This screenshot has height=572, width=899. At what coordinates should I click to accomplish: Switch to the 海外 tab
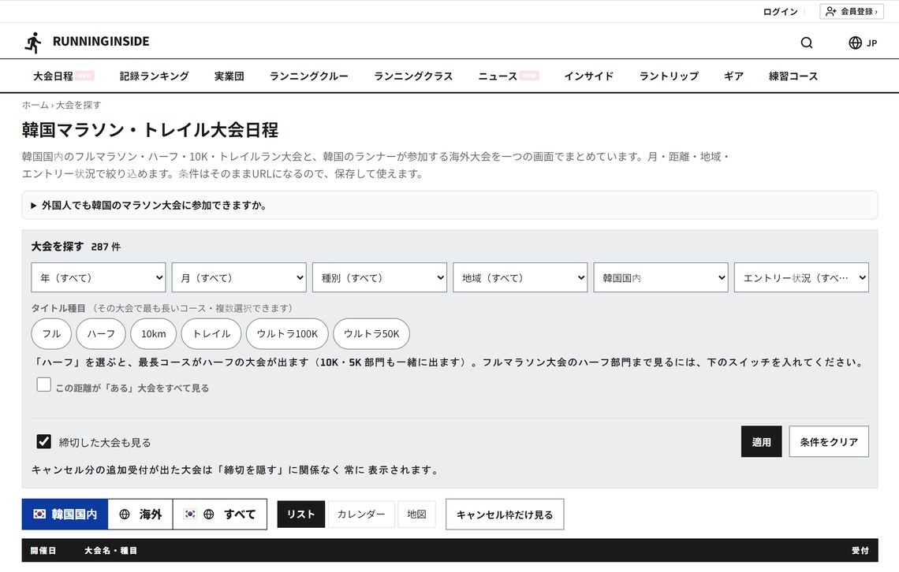click(140, 514)
